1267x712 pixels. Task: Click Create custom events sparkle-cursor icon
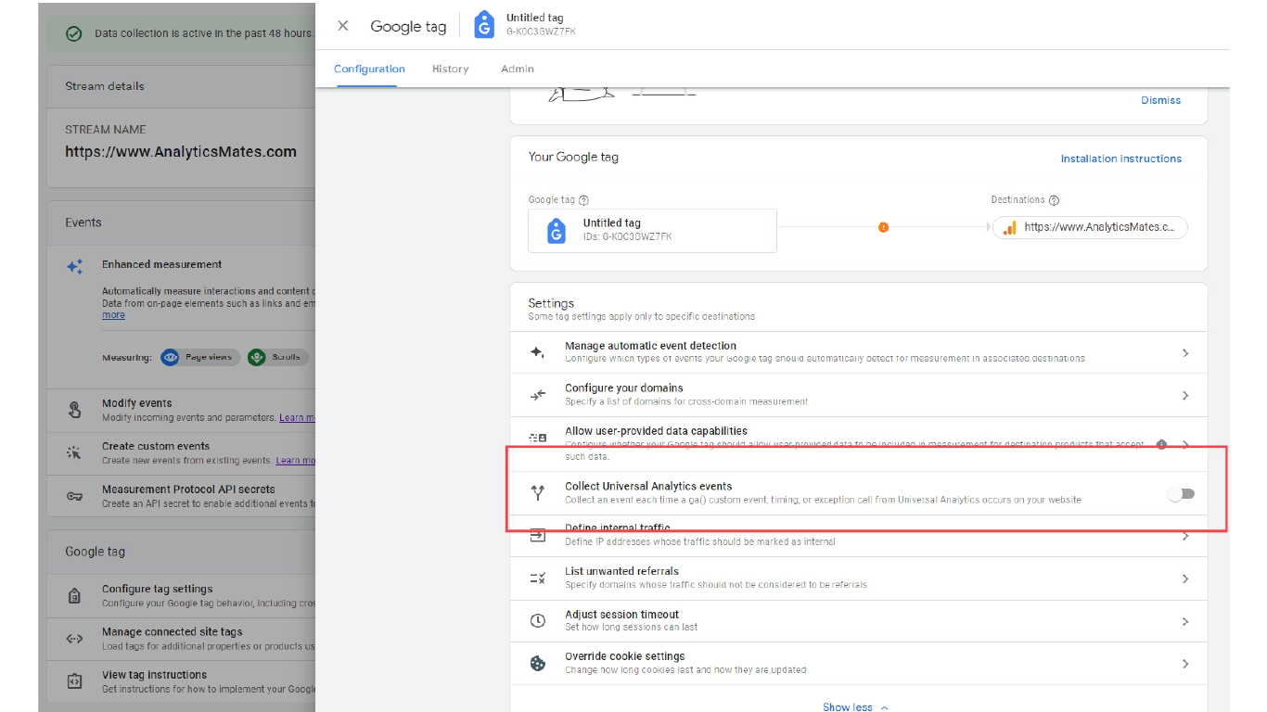74,452
